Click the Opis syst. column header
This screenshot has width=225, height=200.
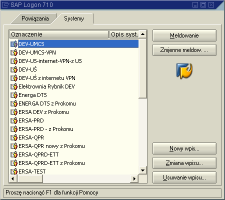124,34
